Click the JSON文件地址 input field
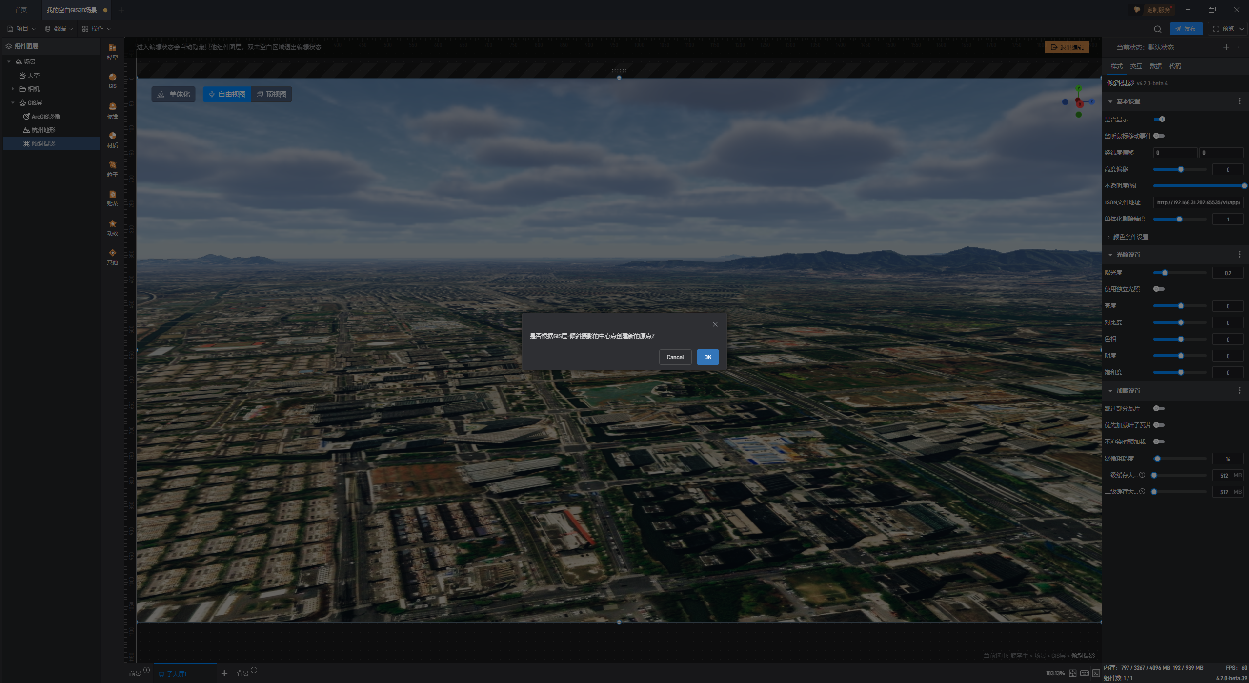Viewport: 1249px width, 683px height. [1198, 202]
